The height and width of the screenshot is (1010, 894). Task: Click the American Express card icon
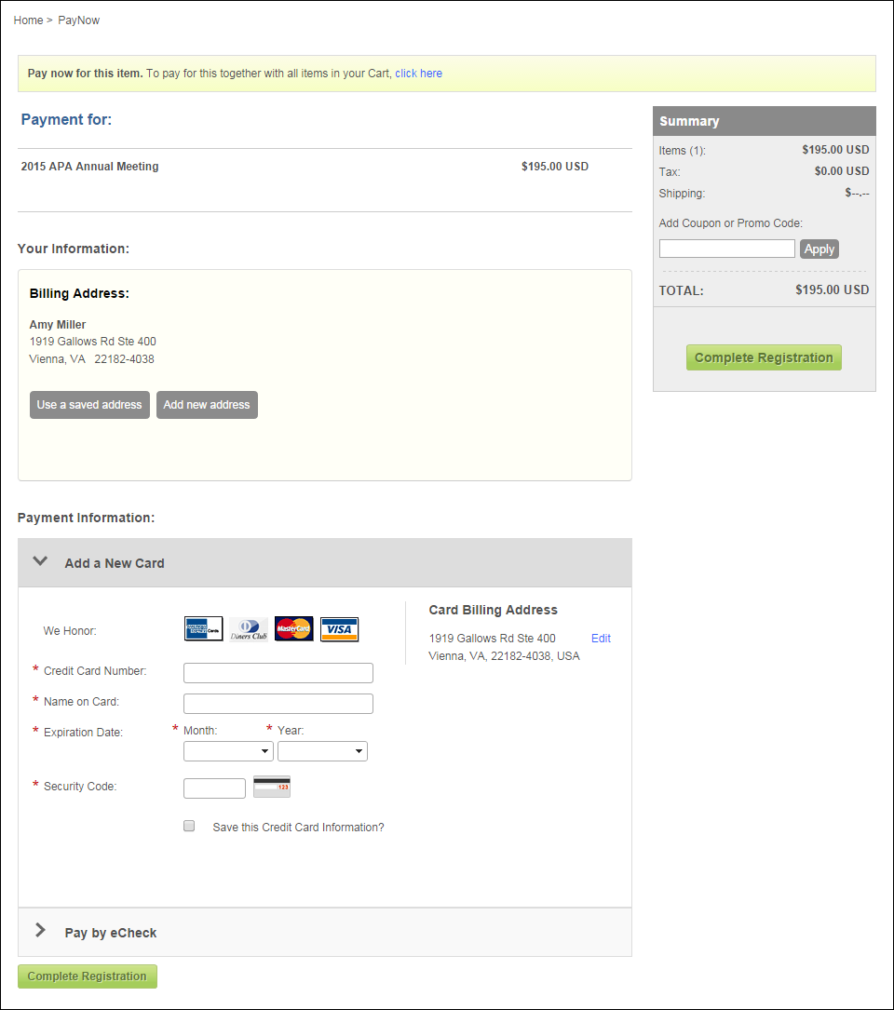(204, 628)
